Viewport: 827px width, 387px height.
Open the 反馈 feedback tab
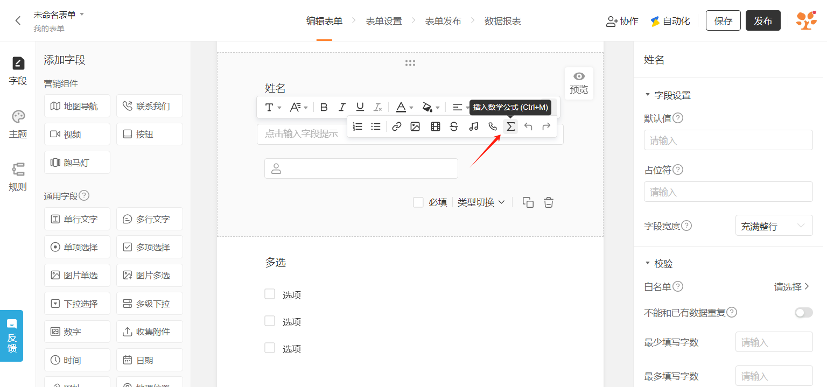point(12,336)
